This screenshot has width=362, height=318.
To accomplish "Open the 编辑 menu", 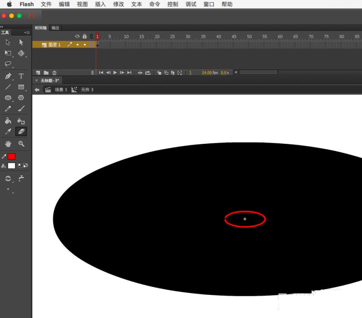I will point(64,4).
